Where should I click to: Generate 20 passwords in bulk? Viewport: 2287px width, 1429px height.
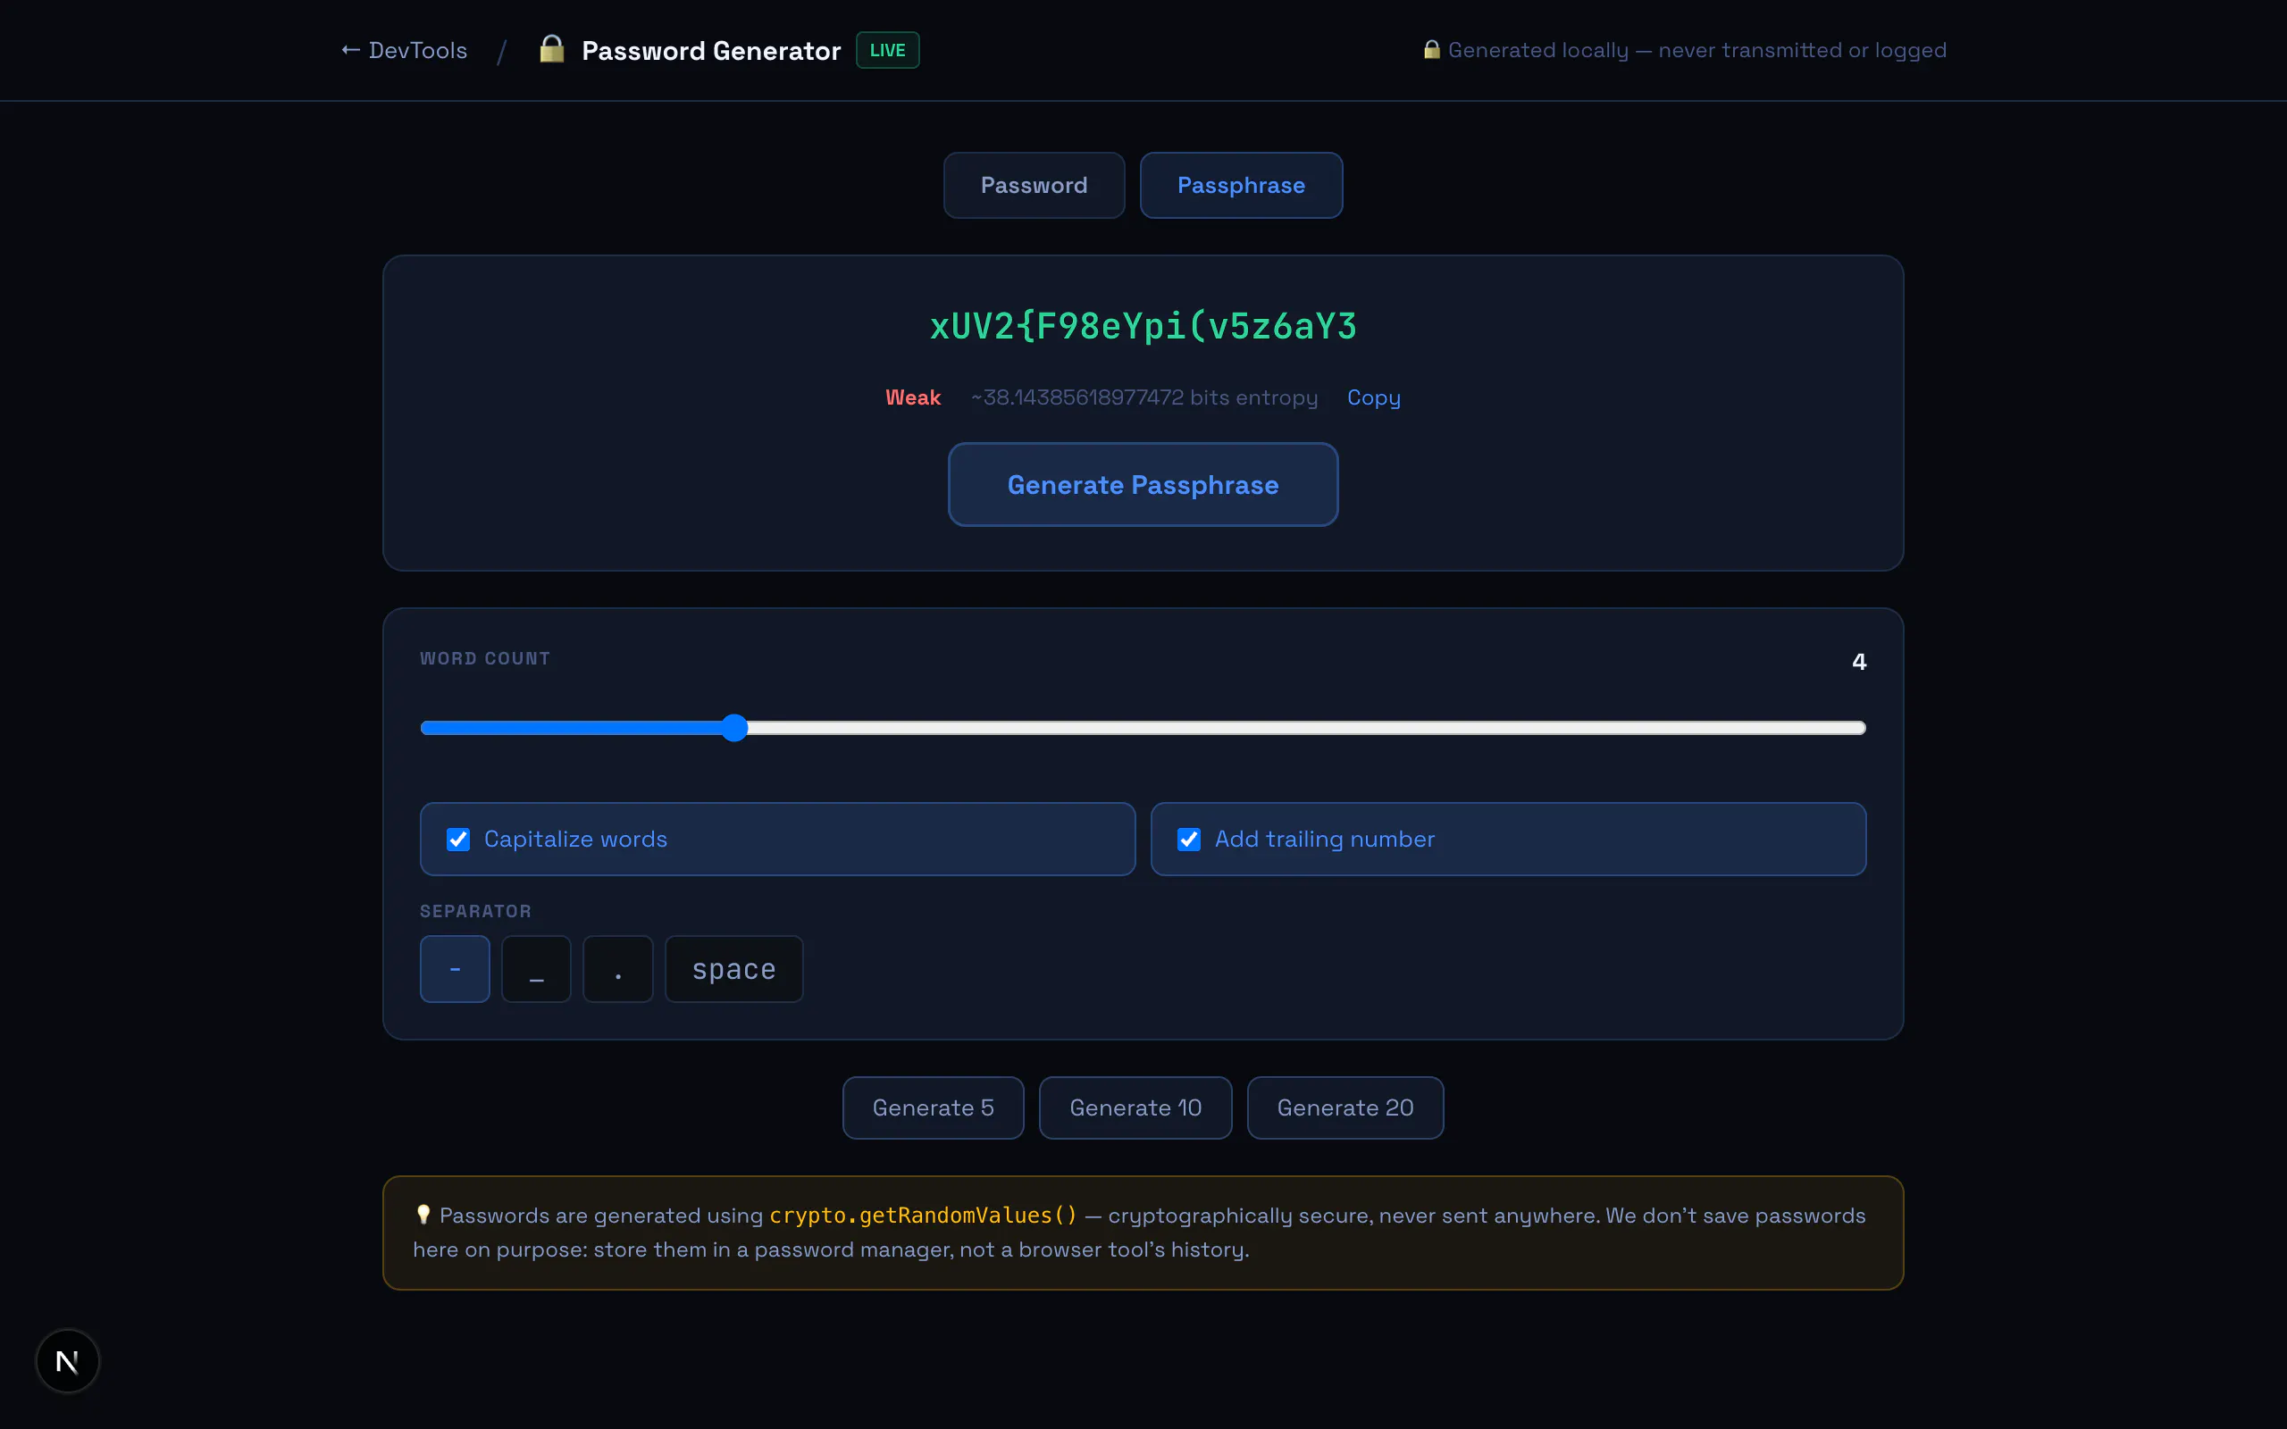1345,1107
